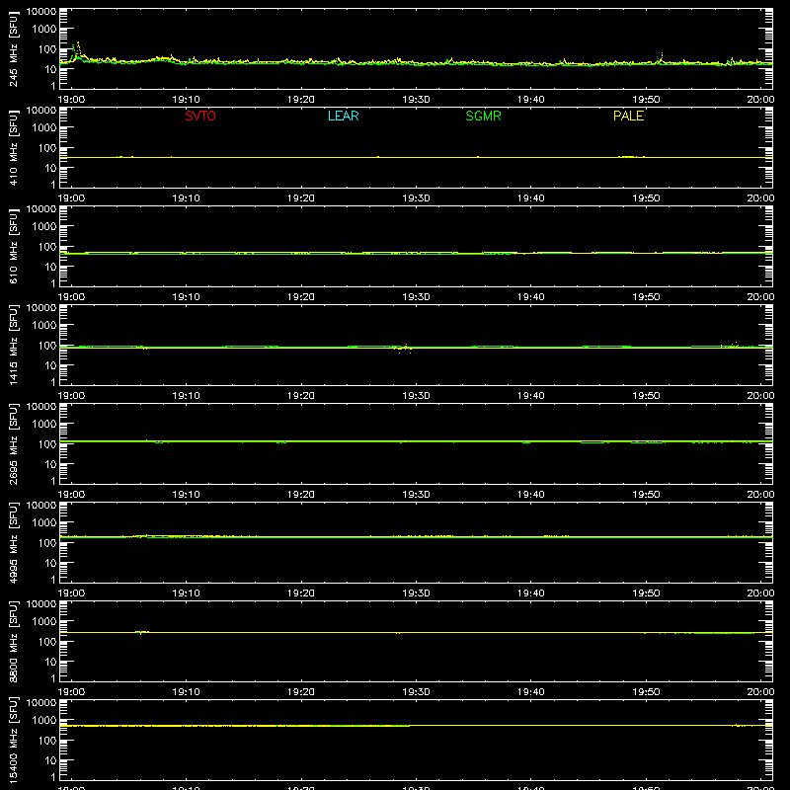
Task: Click 19:10 label under the 8800 MHz plot
Action: [186, 692]
